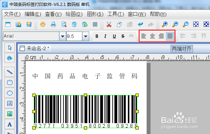This screenshot has height=134, width=210.
Task: Toggle strikethrough text formatting
Action: coord(123,36)
